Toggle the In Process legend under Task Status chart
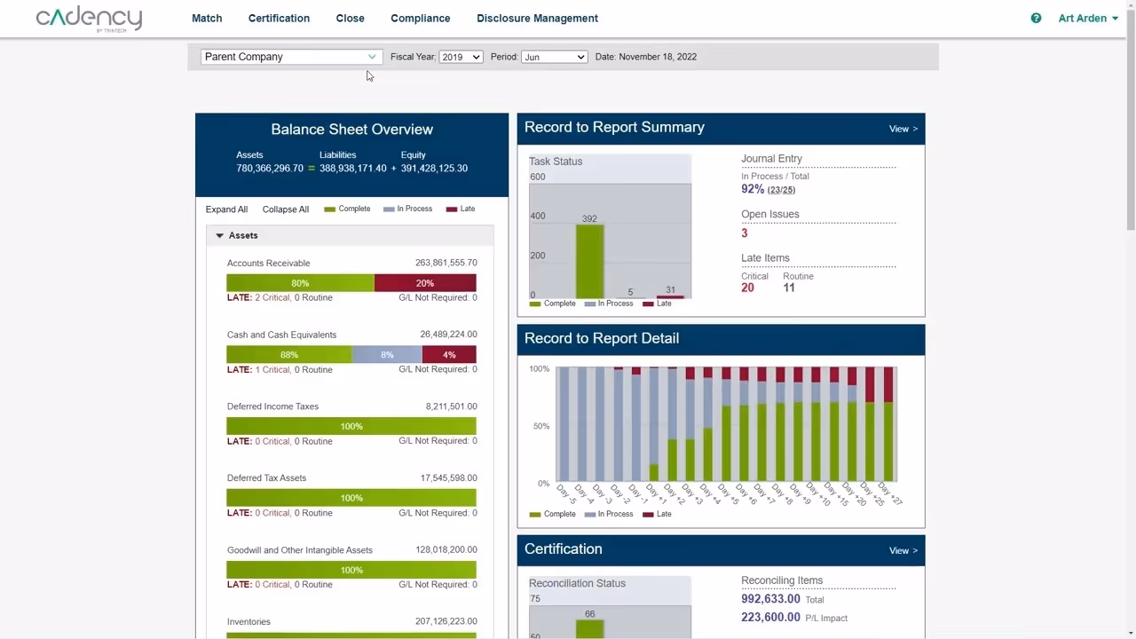 point(591,303)
